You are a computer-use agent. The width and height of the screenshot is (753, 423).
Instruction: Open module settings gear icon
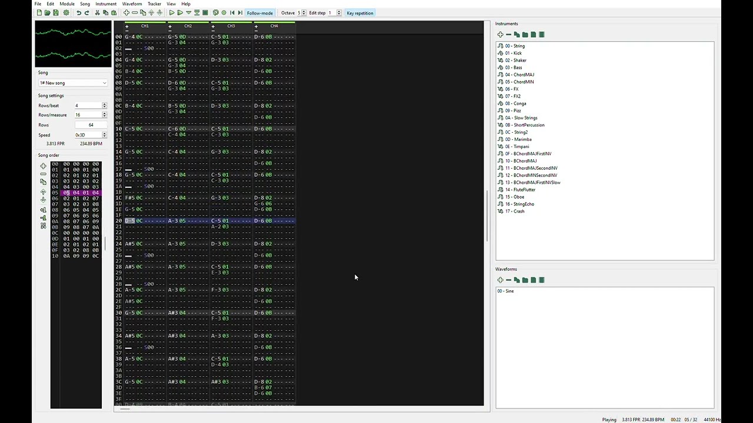pyautogui.click(x=66, y=13)
